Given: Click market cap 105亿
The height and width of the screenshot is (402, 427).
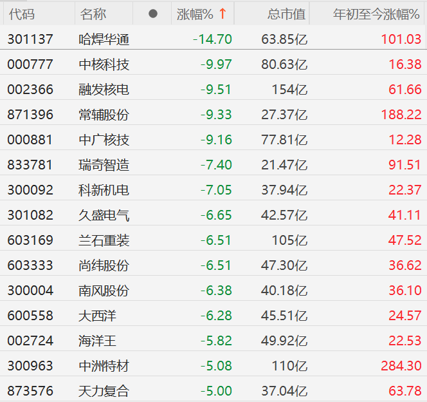Looking at the screenshot, I should point(289,240).
